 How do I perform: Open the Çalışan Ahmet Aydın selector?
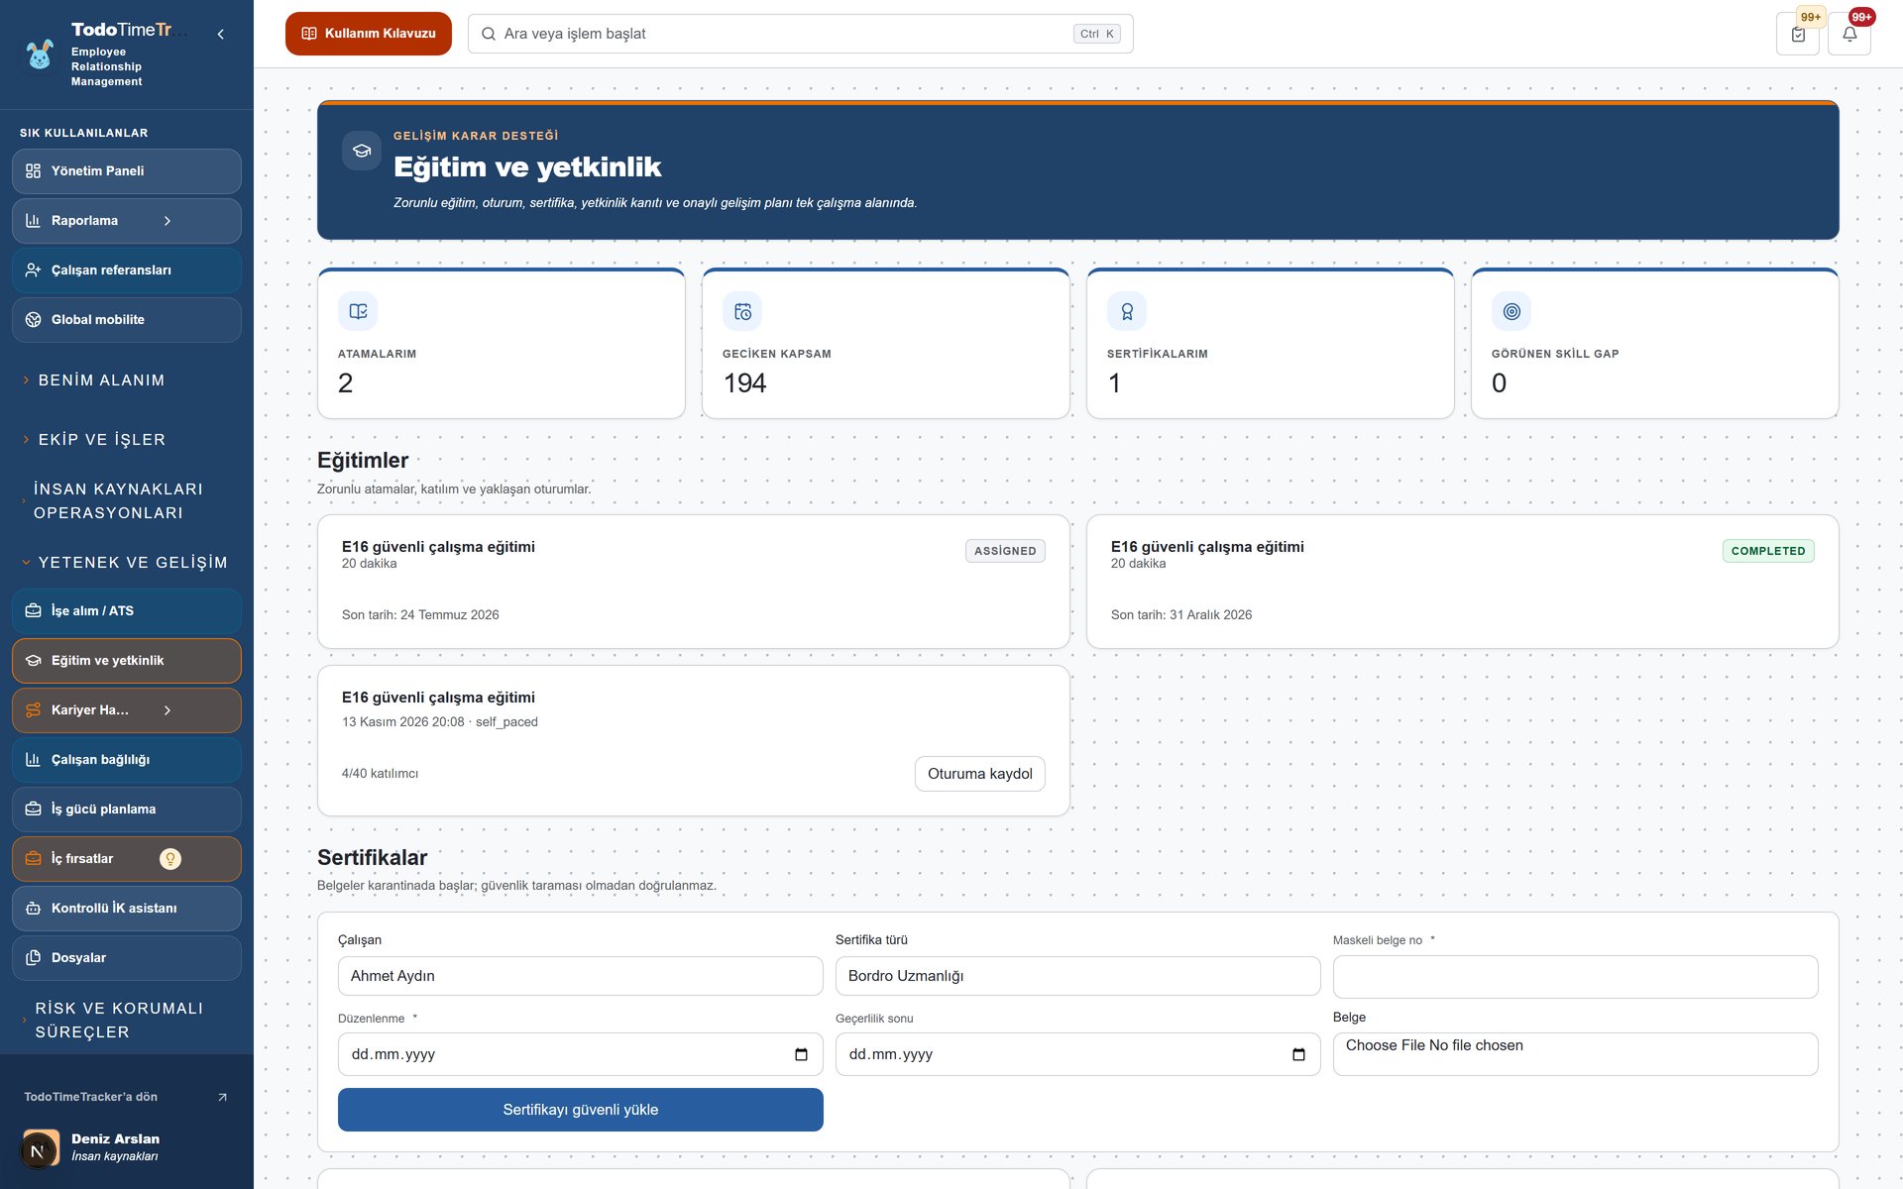580,976
